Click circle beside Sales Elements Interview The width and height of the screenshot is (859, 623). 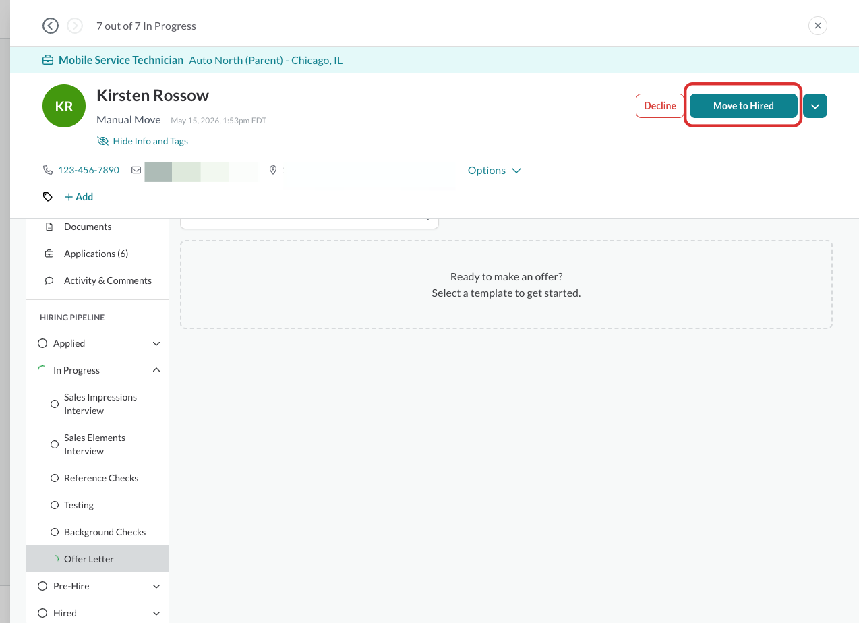[x=55, y=444]
